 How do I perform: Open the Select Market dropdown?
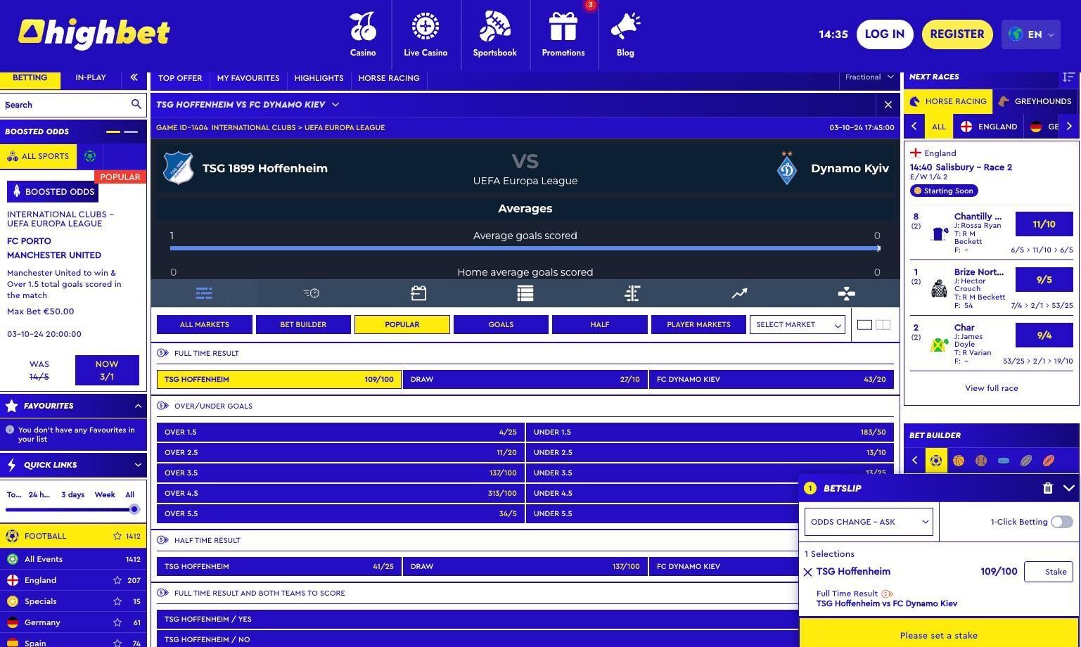(798, 324)
